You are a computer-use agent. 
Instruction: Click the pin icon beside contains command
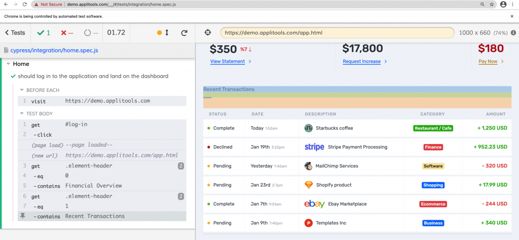[x=22, y=216]
